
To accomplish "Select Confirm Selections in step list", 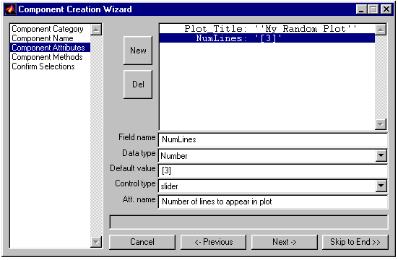I will point(50,66).
